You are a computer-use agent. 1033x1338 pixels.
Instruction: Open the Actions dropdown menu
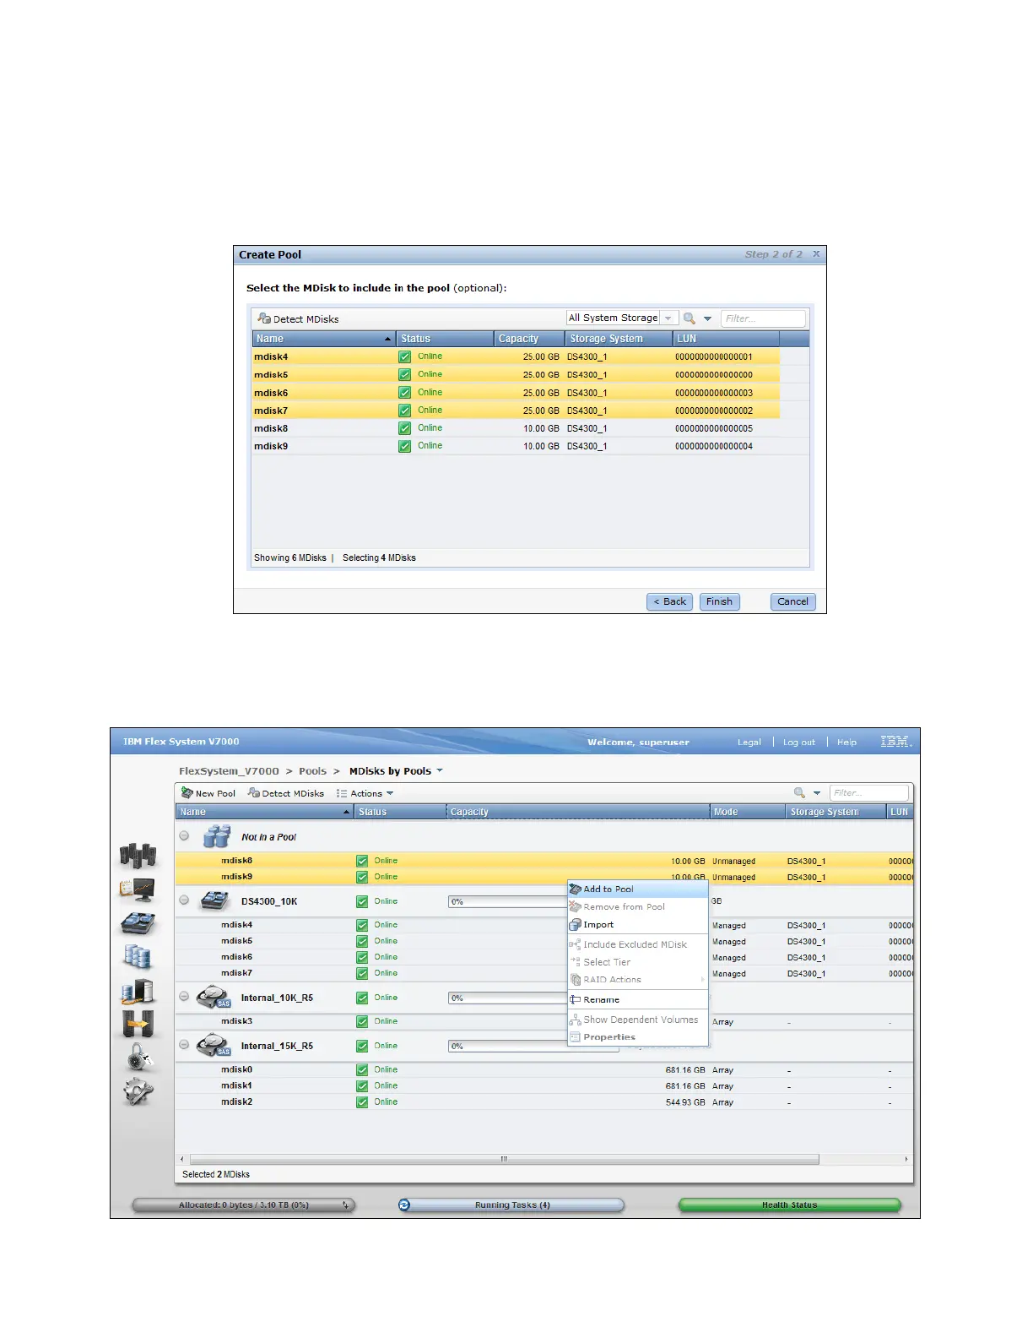pos(365,793)
